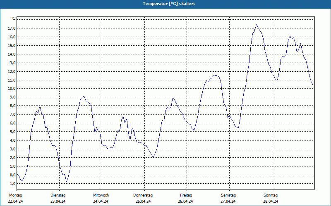Click the 7,0 value on temperature axis
Image resolution: width=331 pixels, height=206 pixels.
[x=12, y=115]
